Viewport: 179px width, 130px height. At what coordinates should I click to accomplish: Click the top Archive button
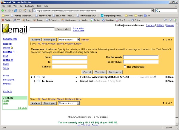[x=36, y=40]
